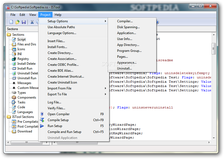Choose Language Options menu entry
Viewport: 224px width, 159px height.
tap(73, 33)
